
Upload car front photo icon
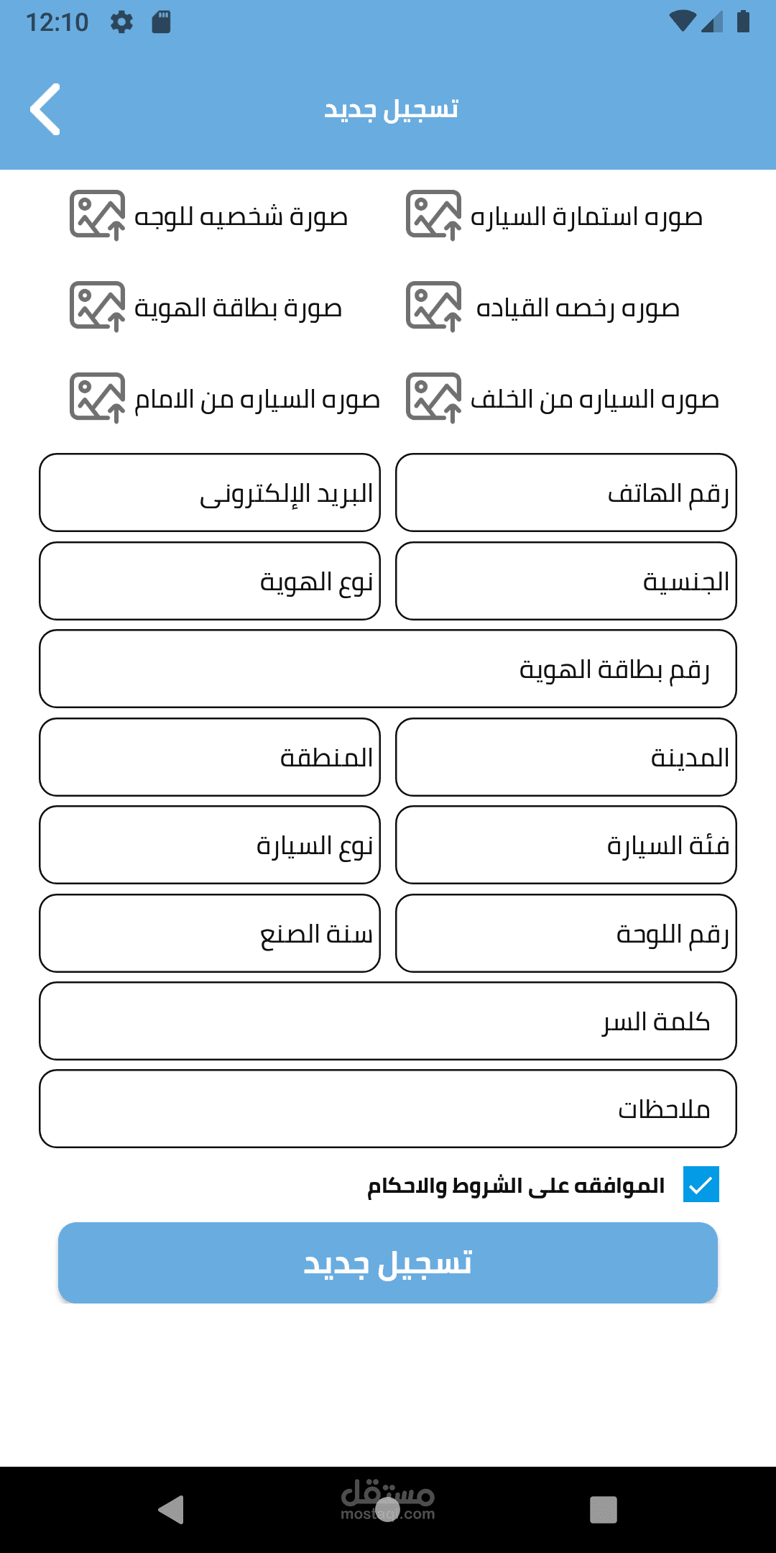click(97, 398)
